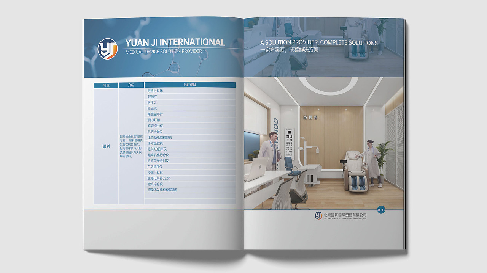
Task: Click the "睫毛电解器(选配)" row
Action: pos(190,178)
